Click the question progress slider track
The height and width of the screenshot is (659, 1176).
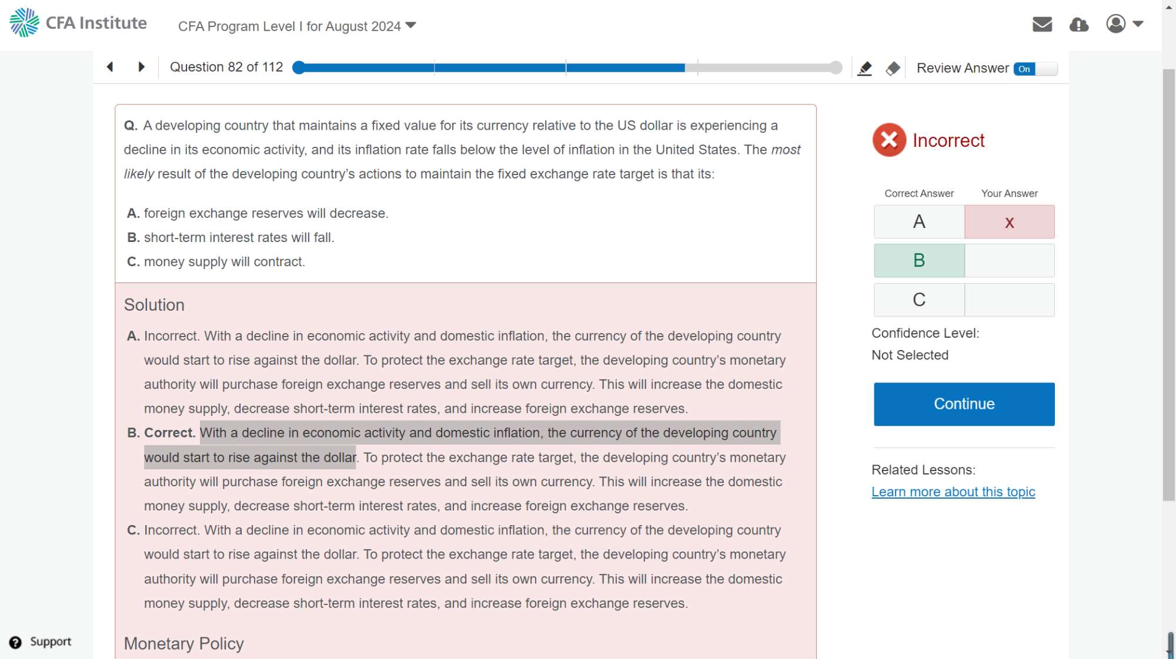pos(567,68)
